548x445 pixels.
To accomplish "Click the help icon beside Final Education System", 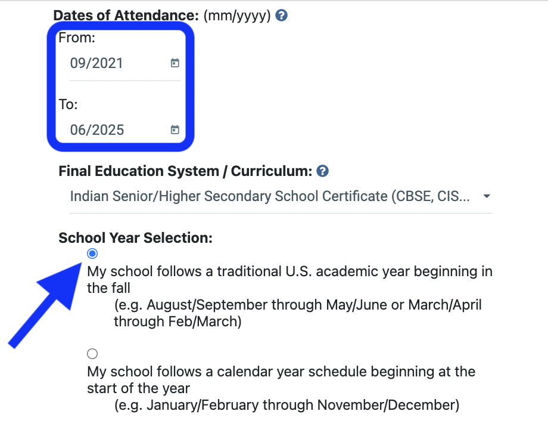I will click(323, 172).
